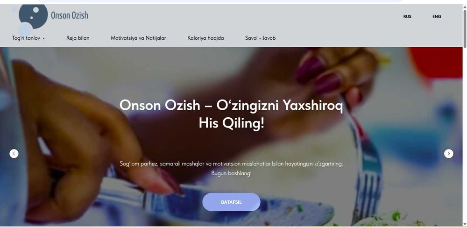
Task: Click the vertical scrollbar thumb
Action: 465,28
